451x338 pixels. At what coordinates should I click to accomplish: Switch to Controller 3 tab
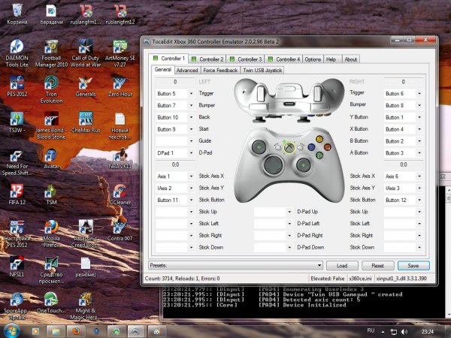click(x=246, y=59)
